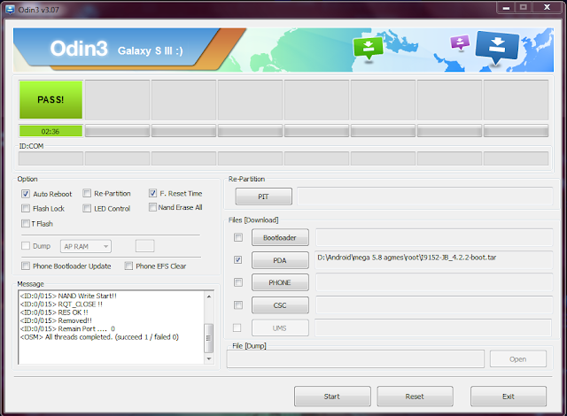The width and height of the screenshot is (567, 416).
Task: Click the Exit button
Action: tap(509, 397)
